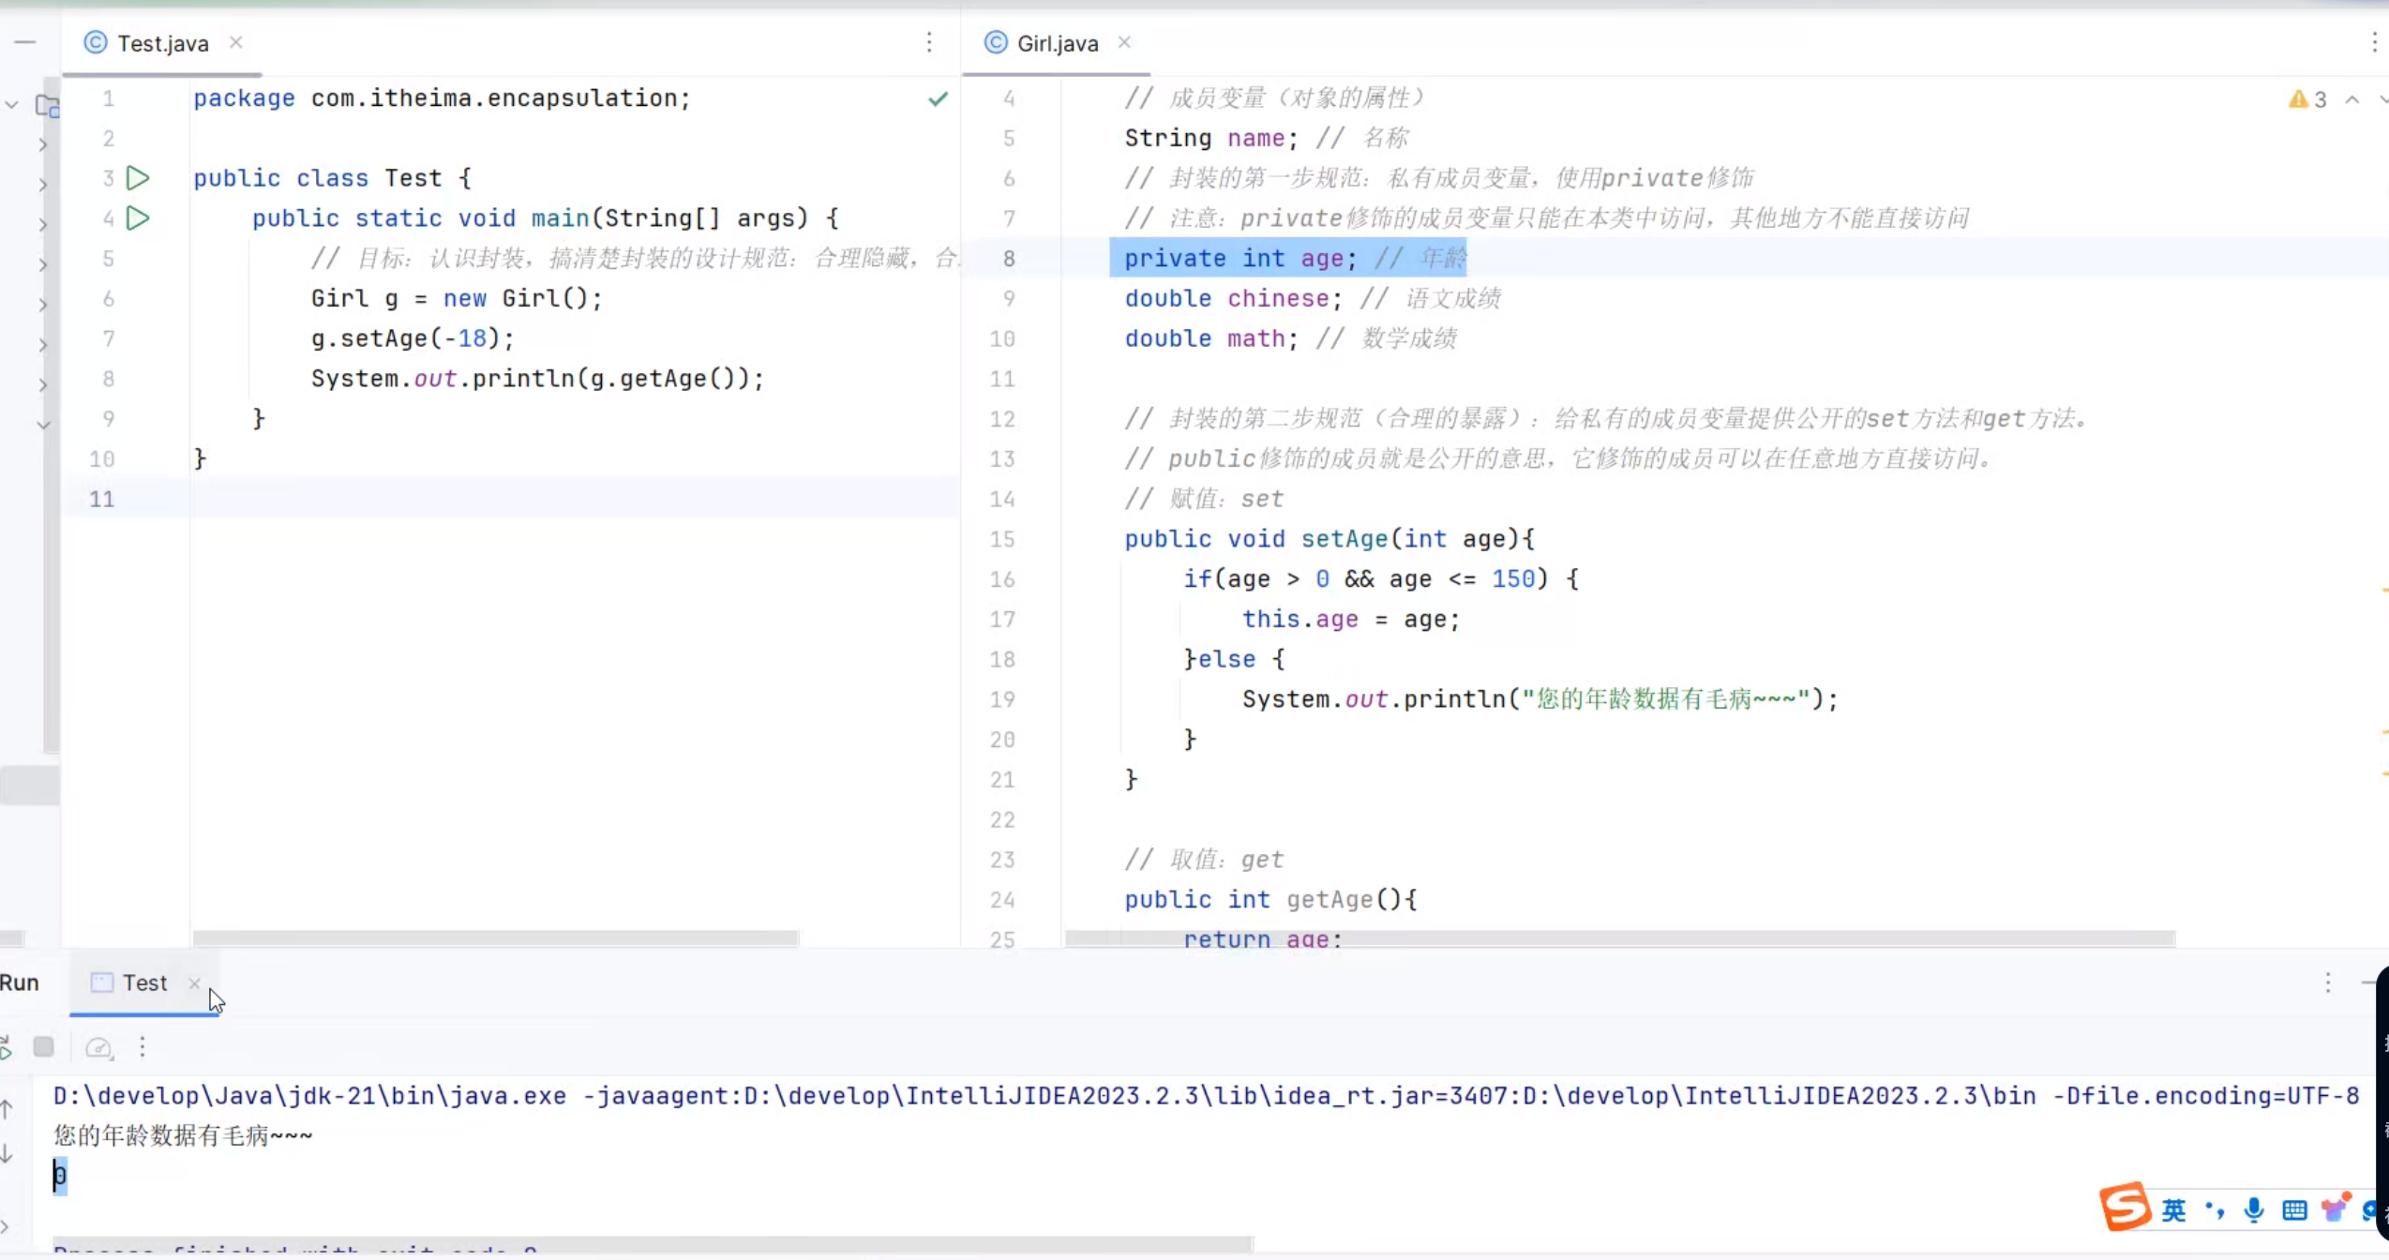Collapse the expanded gutter fold arrow on line 9
The image size is (2389, 1260).
pyautogui.click(x=43, y=424)
